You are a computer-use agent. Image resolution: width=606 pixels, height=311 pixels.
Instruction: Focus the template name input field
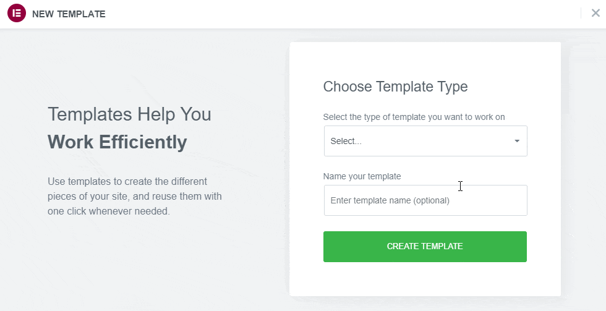(425, 200)
